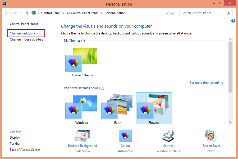Click the back navigation arrow
Screen dimensions: 238x159
(x=7, y=13)
